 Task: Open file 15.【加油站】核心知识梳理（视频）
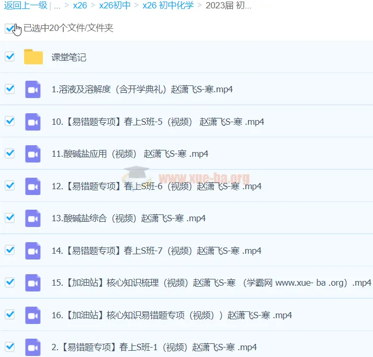pos(211,283)
